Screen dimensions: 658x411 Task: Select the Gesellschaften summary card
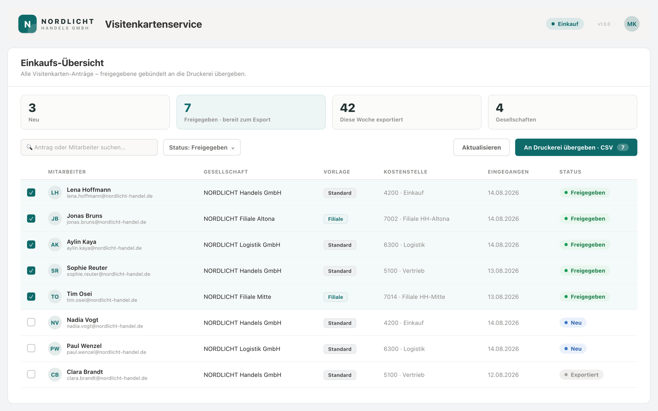[x=563, y=112]
